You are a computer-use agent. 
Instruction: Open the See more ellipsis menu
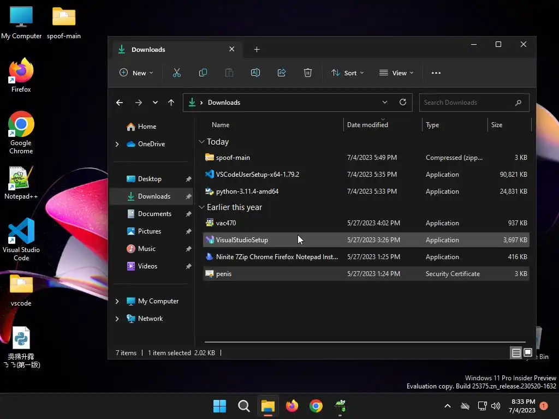click(436, 73)
